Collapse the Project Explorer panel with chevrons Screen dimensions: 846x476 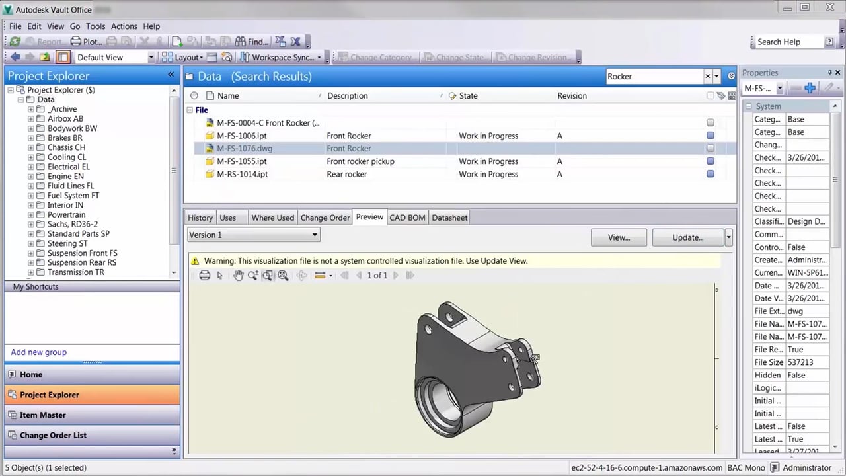(171, 75)
